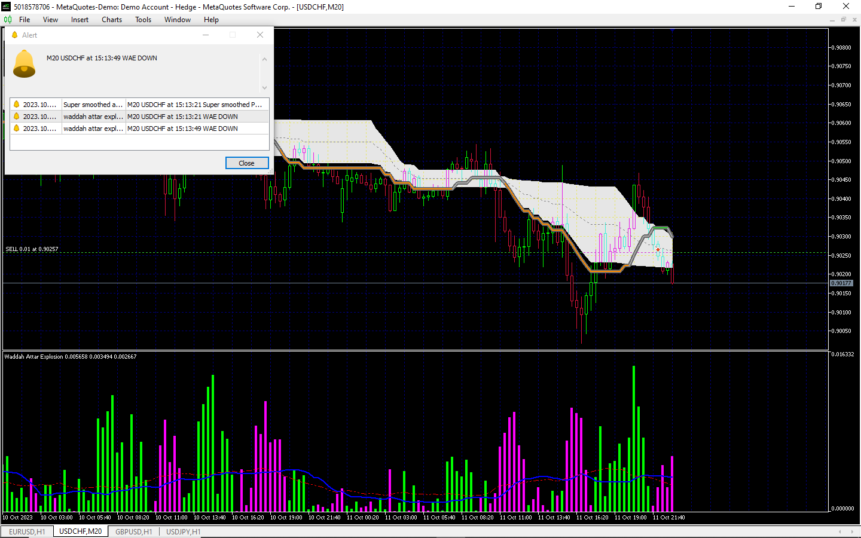This screenshot has height=538, width=861.
Task: Click the MetaTrader app icon in title bar
Action: (7, 7)
